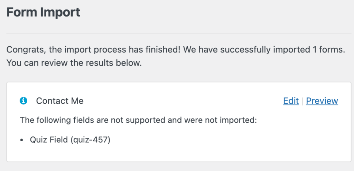The height and width of the screenshot is (171, 354).
Task: Click the bullet point before Quiz Field
Action: (22, 141)
